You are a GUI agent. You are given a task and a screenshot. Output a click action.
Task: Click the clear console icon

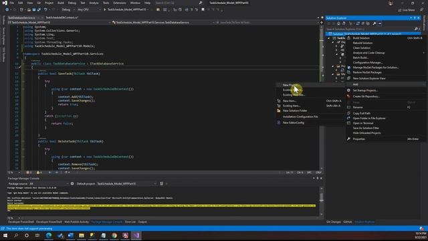click(161, 183)
